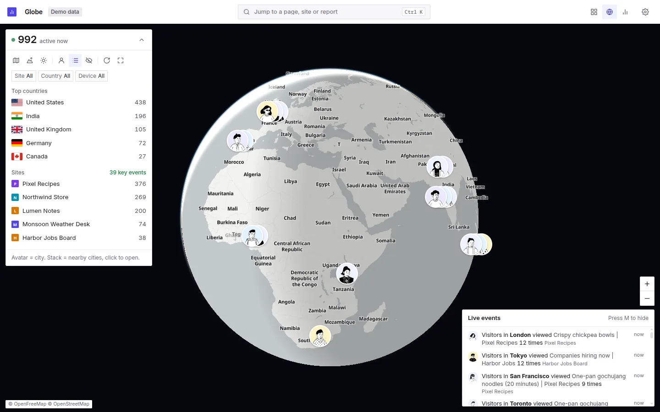Zoom out with the minus button
Screen dimensions: 660x412
(x=647, y=298)
